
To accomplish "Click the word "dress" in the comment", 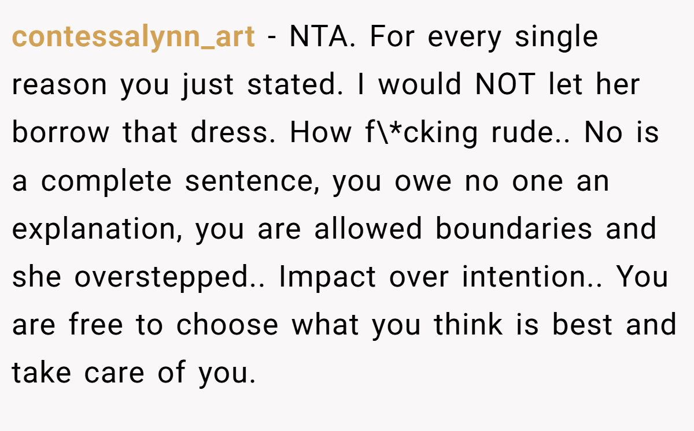I will pyautogui.click(x=237, y=133).
